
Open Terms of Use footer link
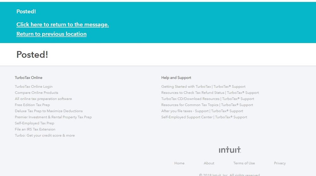click(244, 163)
